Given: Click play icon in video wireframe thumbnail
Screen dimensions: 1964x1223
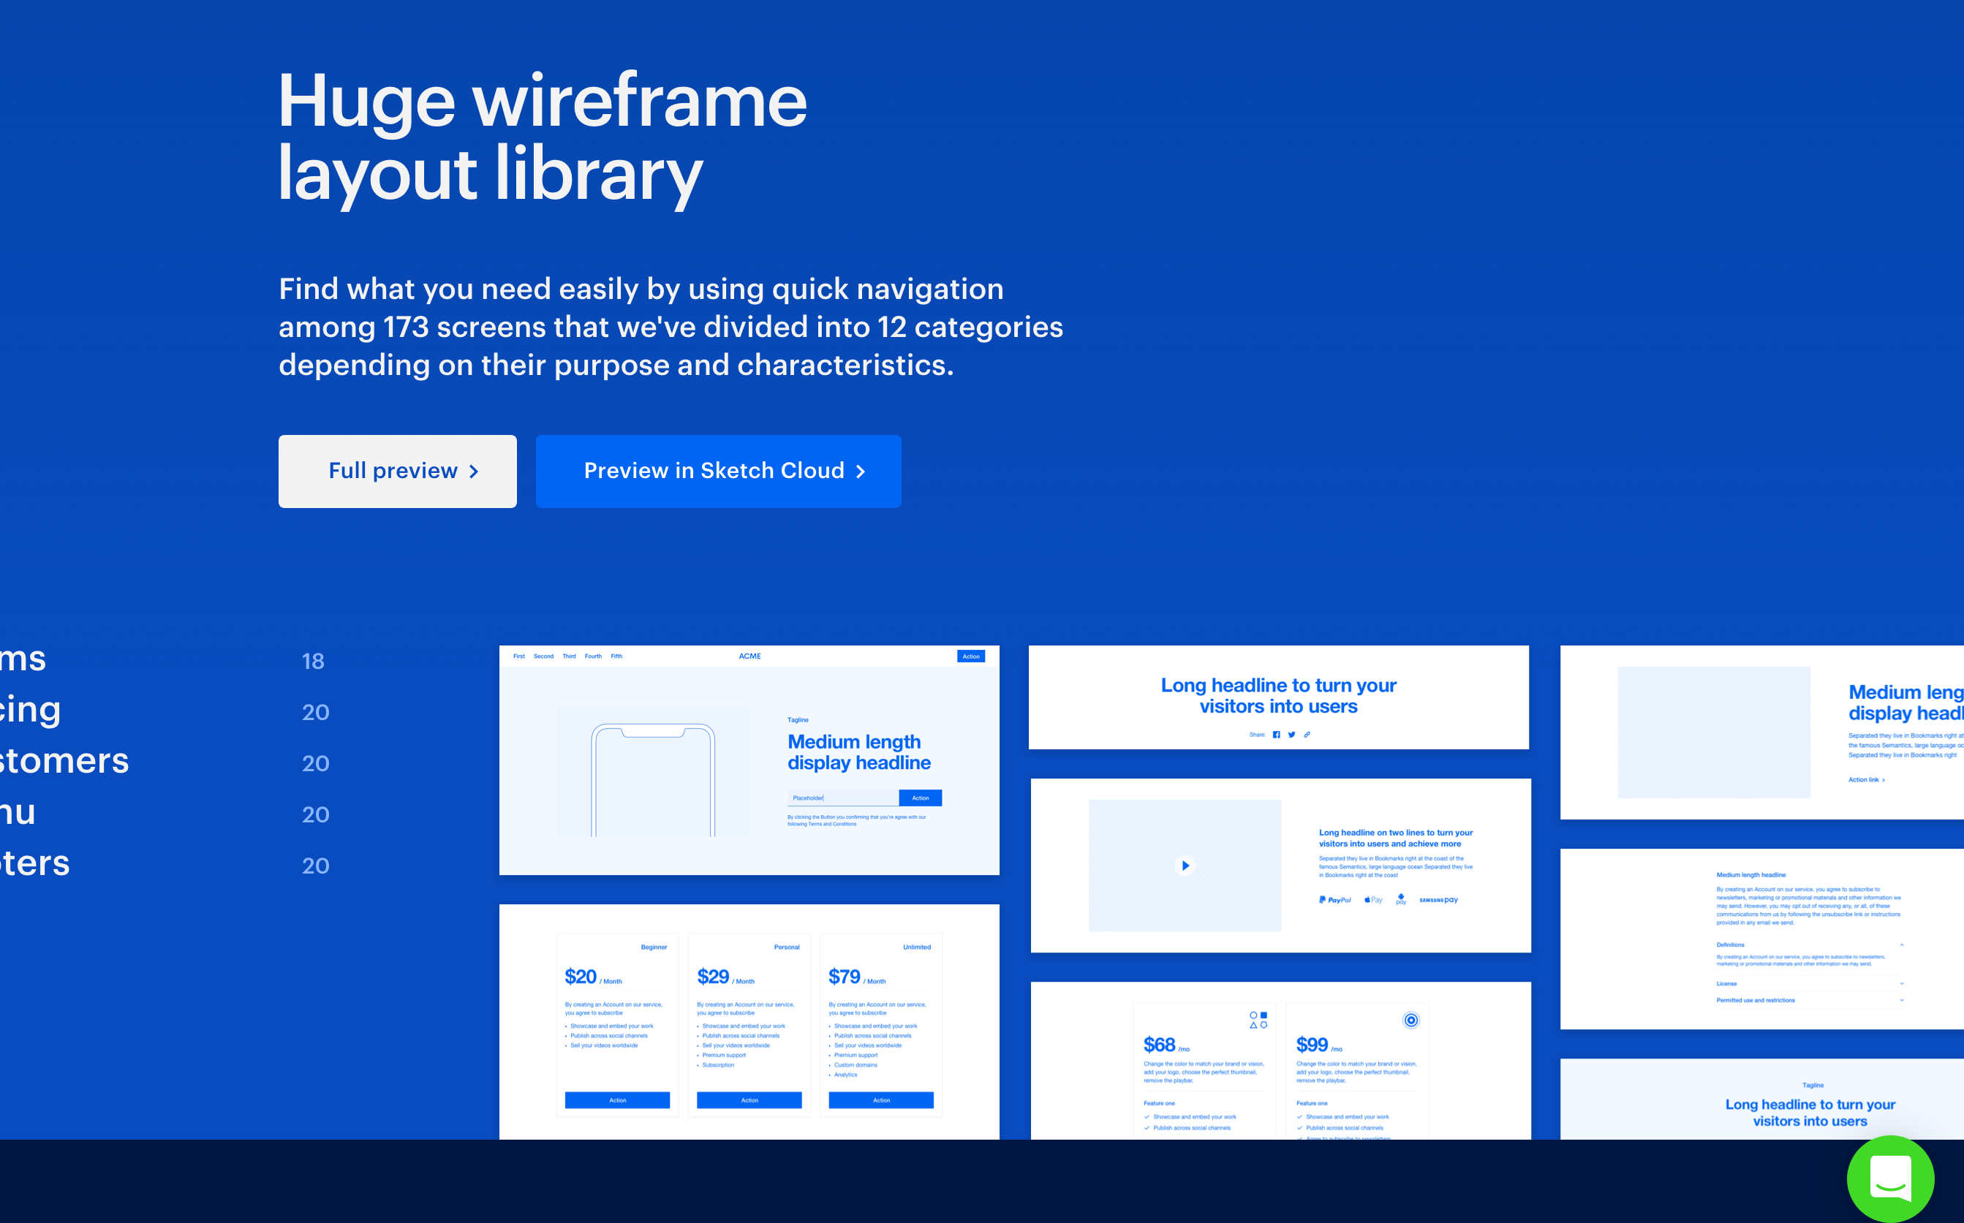Looking at the screenshot, I should click(1185, 866).
